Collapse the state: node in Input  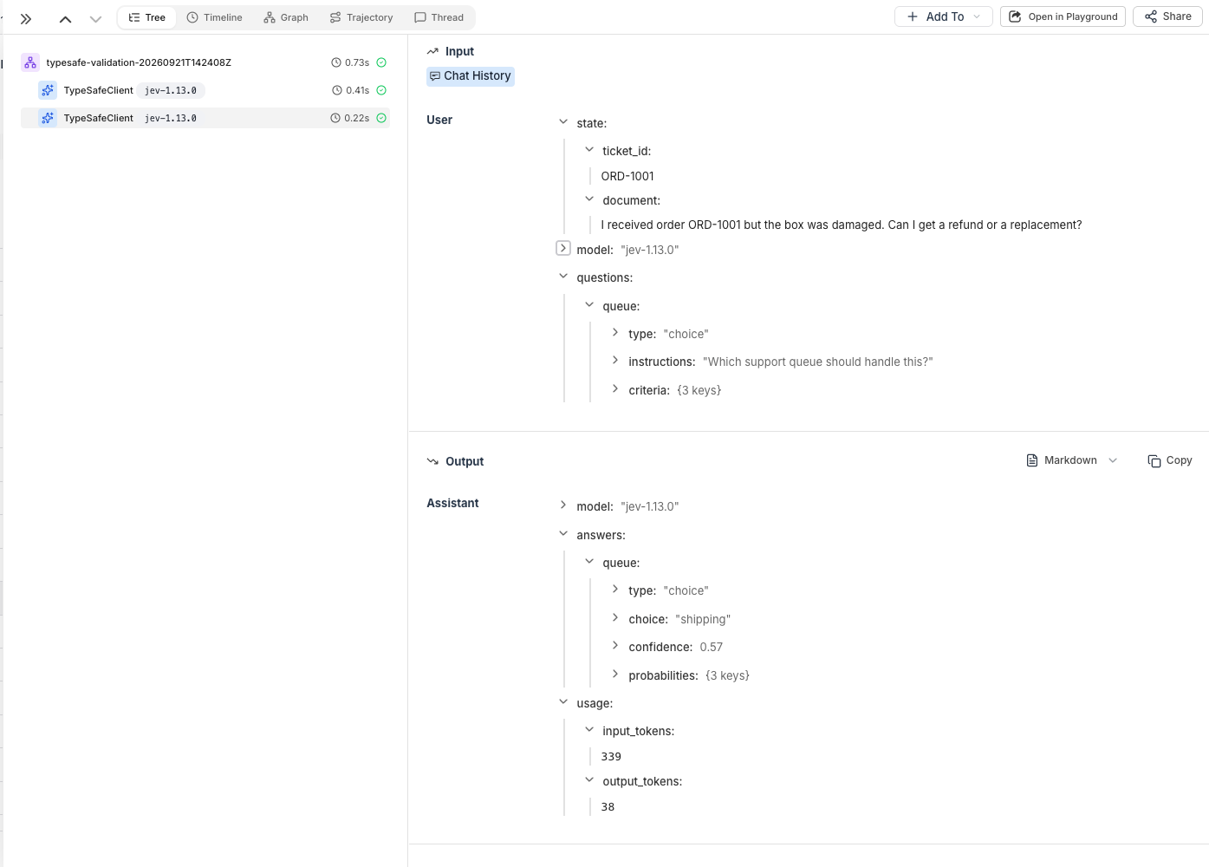pos(563,122)
